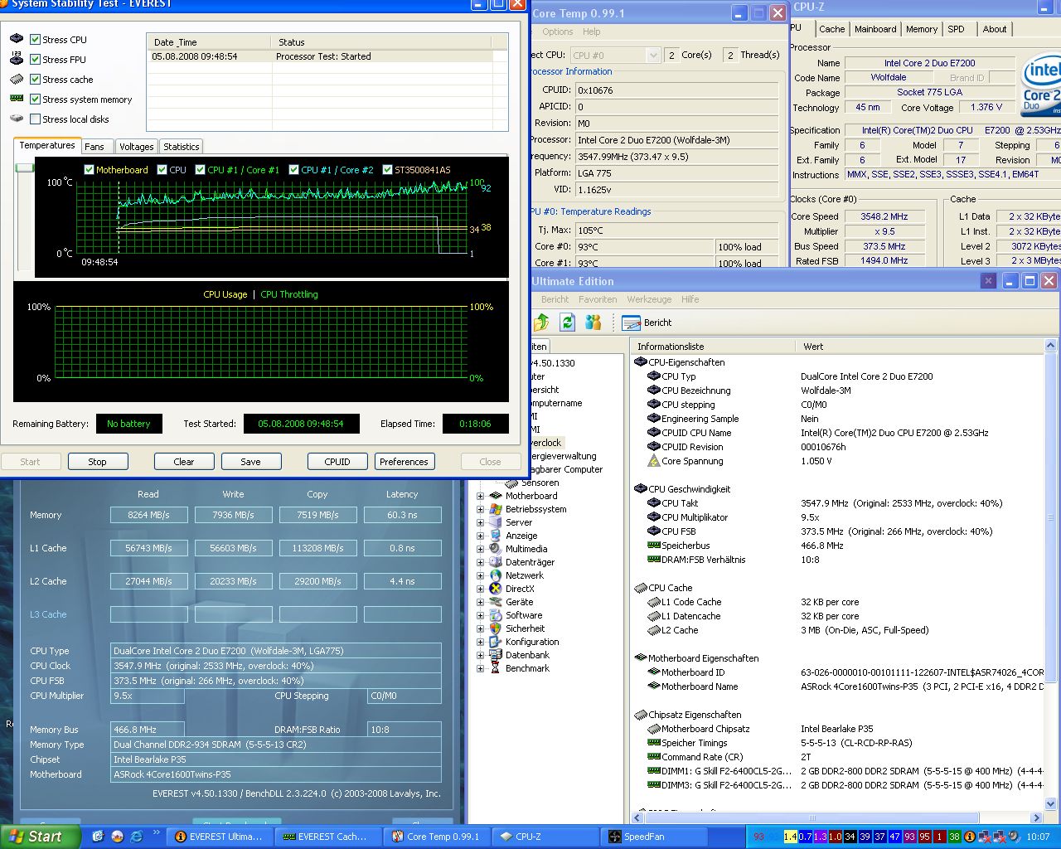Open the Help menu in Core Temp
The width and height of the screenshot is (1061, 849).
click(x=591, y=32)
